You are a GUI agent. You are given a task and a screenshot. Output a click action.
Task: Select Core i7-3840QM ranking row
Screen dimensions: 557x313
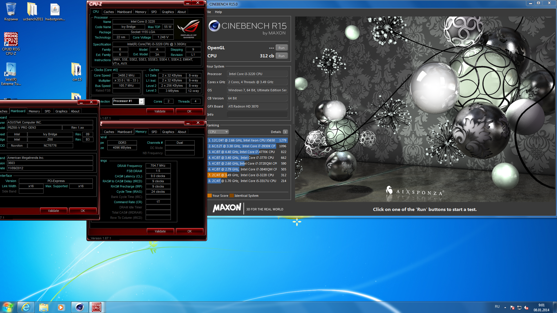247,169
